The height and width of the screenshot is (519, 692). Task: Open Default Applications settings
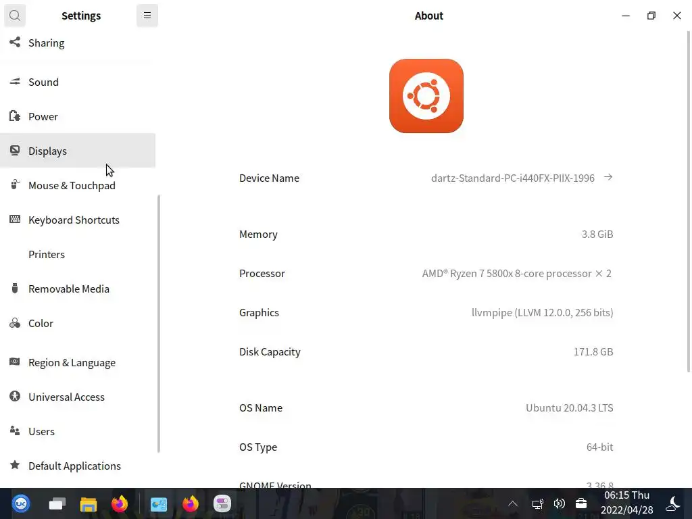point(78,466)
